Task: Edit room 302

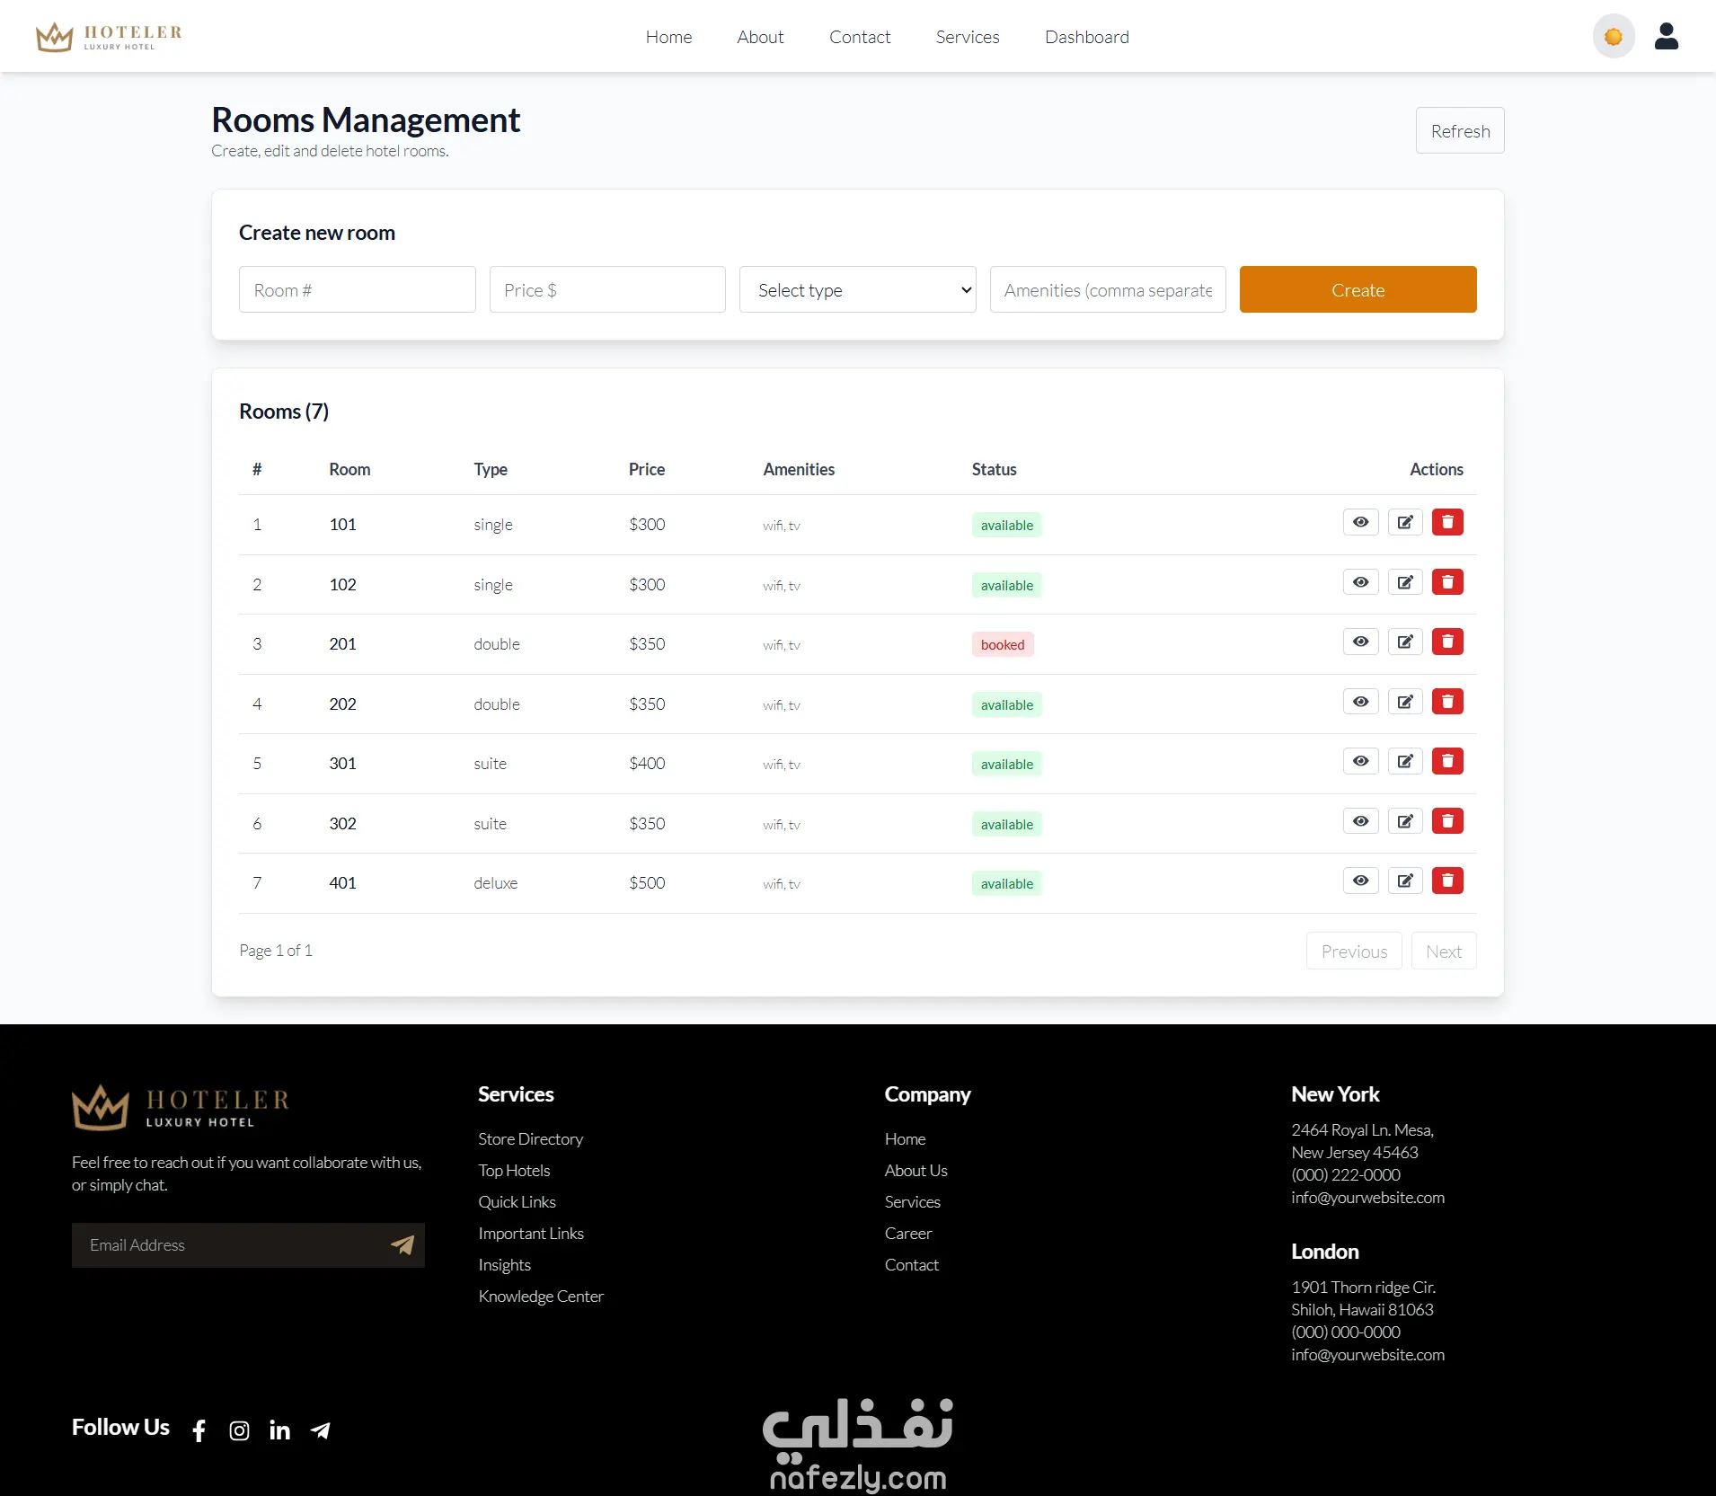Action: 1405,821
